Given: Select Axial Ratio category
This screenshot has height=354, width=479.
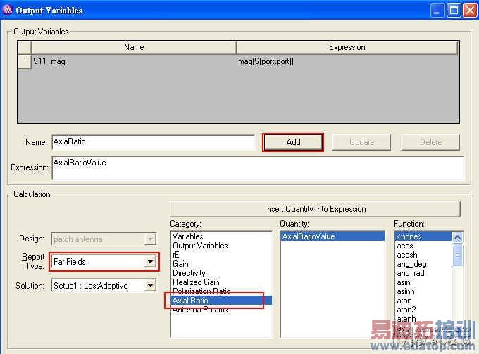Looking at the screenshot, I should [x=221, y=301].
